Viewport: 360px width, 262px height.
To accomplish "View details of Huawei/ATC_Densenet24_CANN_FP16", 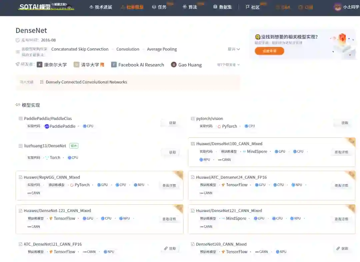I will tap(341, 185).
